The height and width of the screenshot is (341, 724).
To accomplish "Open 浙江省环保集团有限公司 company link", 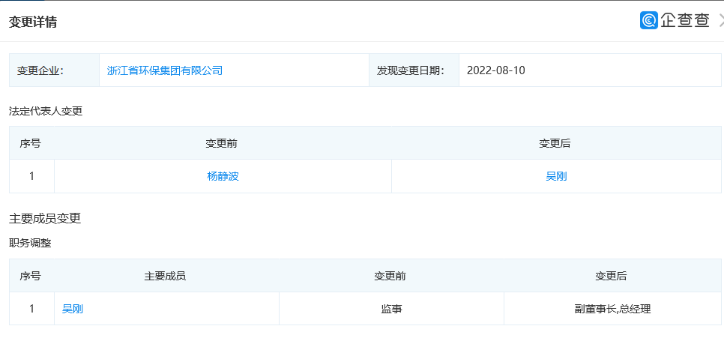I will [165, 70].
